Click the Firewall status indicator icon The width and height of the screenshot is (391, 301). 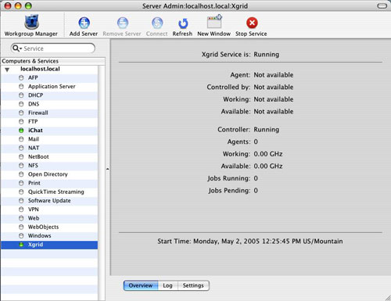point(21,113)
